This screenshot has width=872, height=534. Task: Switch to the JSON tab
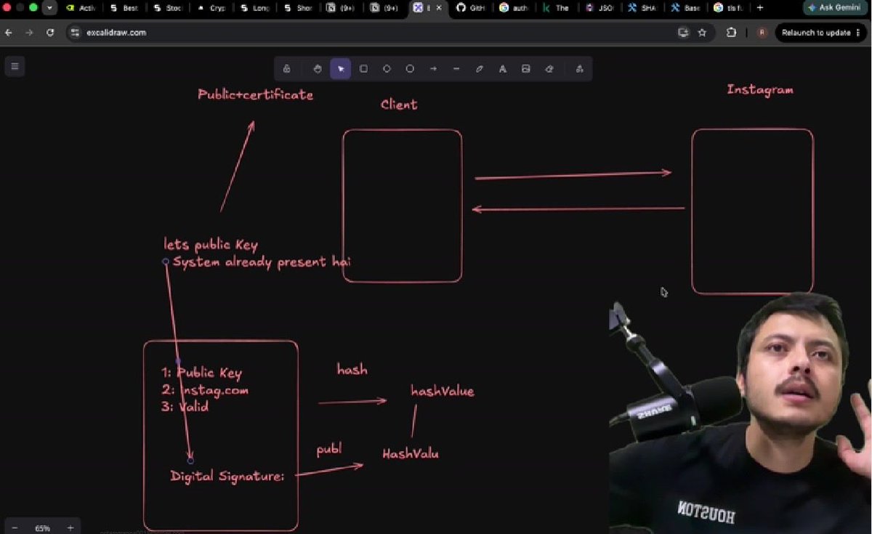tap(599, 8)
